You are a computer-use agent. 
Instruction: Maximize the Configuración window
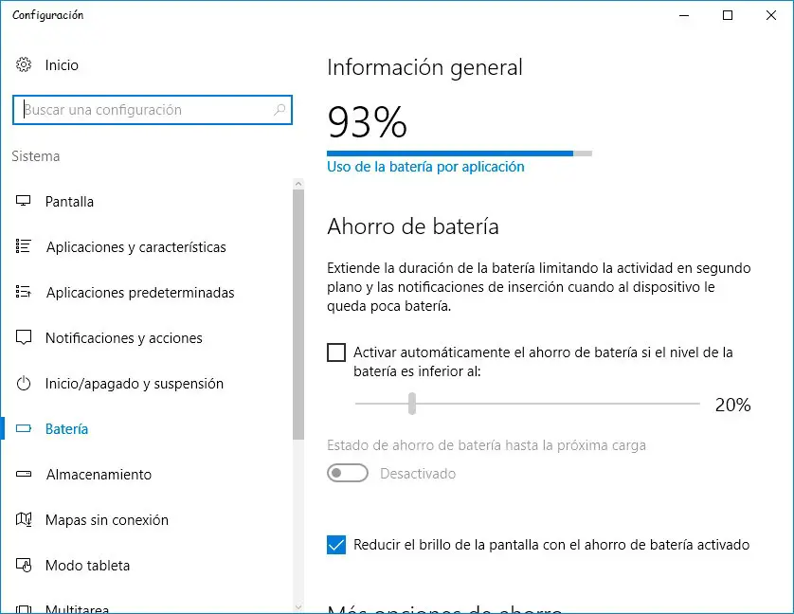coord(727,15)
